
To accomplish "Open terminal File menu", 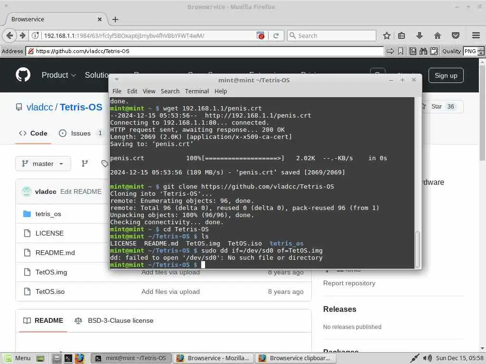I will pyautogui.click(x=117, y=91).
